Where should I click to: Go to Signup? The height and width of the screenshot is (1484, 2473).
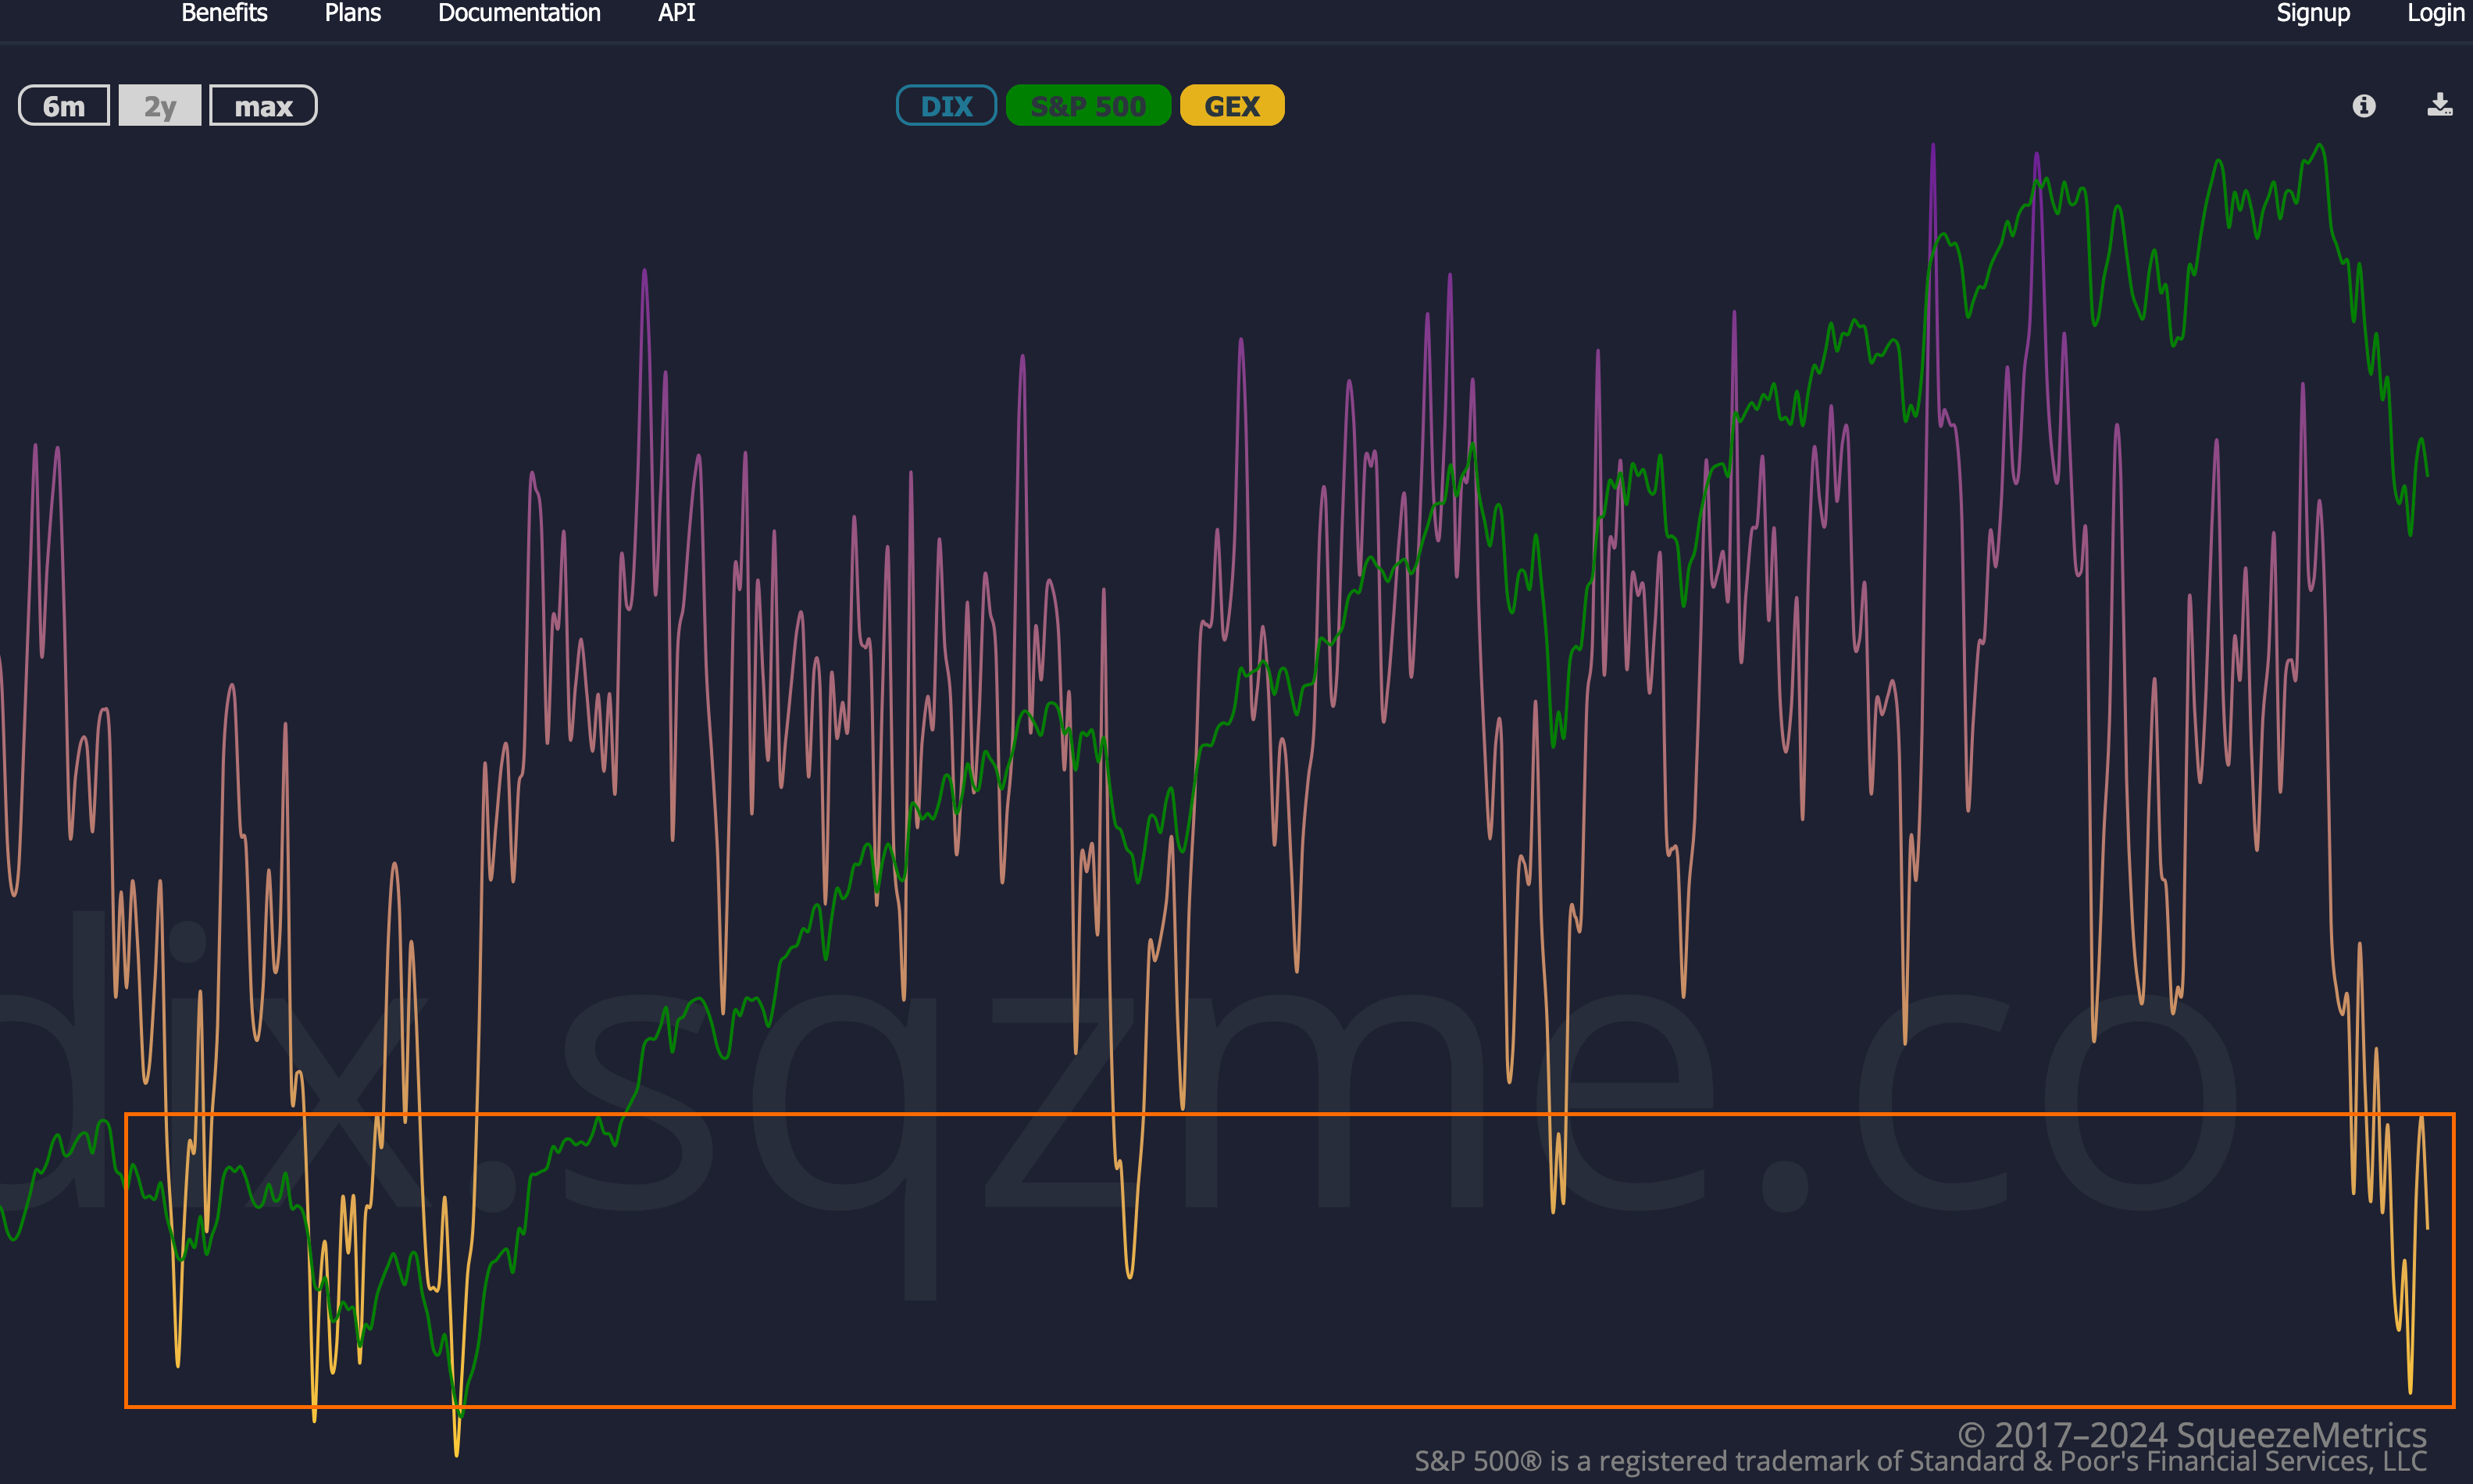click(x=2313, y=13)
